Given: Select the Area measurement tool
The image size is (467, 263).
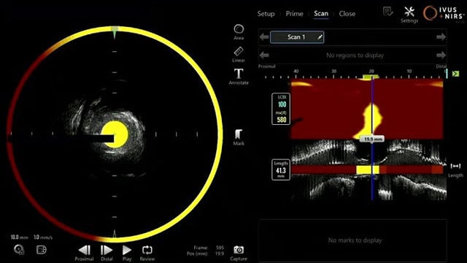Looking at the screenshot, I should coord(239,32).
